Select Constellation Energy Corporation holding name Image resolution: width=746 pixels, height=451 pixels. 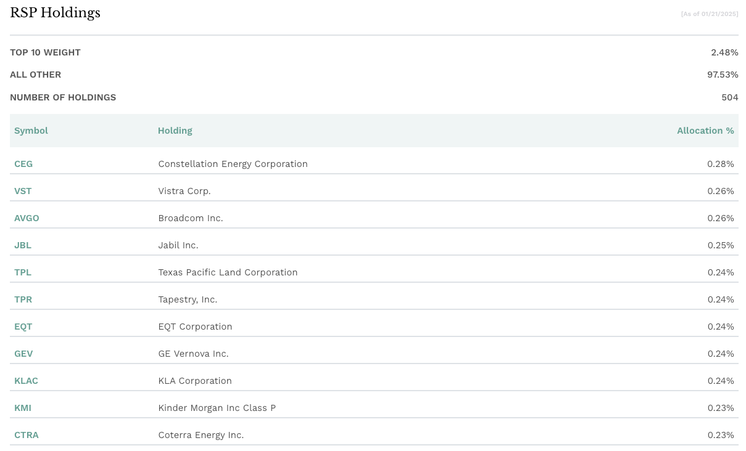click(x=233, y=164)
